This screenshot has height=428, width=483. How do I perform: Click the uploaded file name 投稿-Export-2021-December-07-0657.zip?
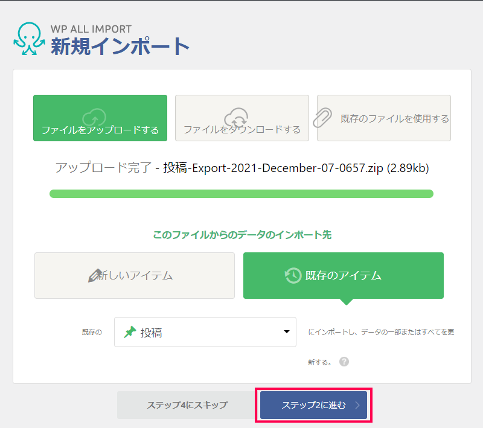[273, 168]
